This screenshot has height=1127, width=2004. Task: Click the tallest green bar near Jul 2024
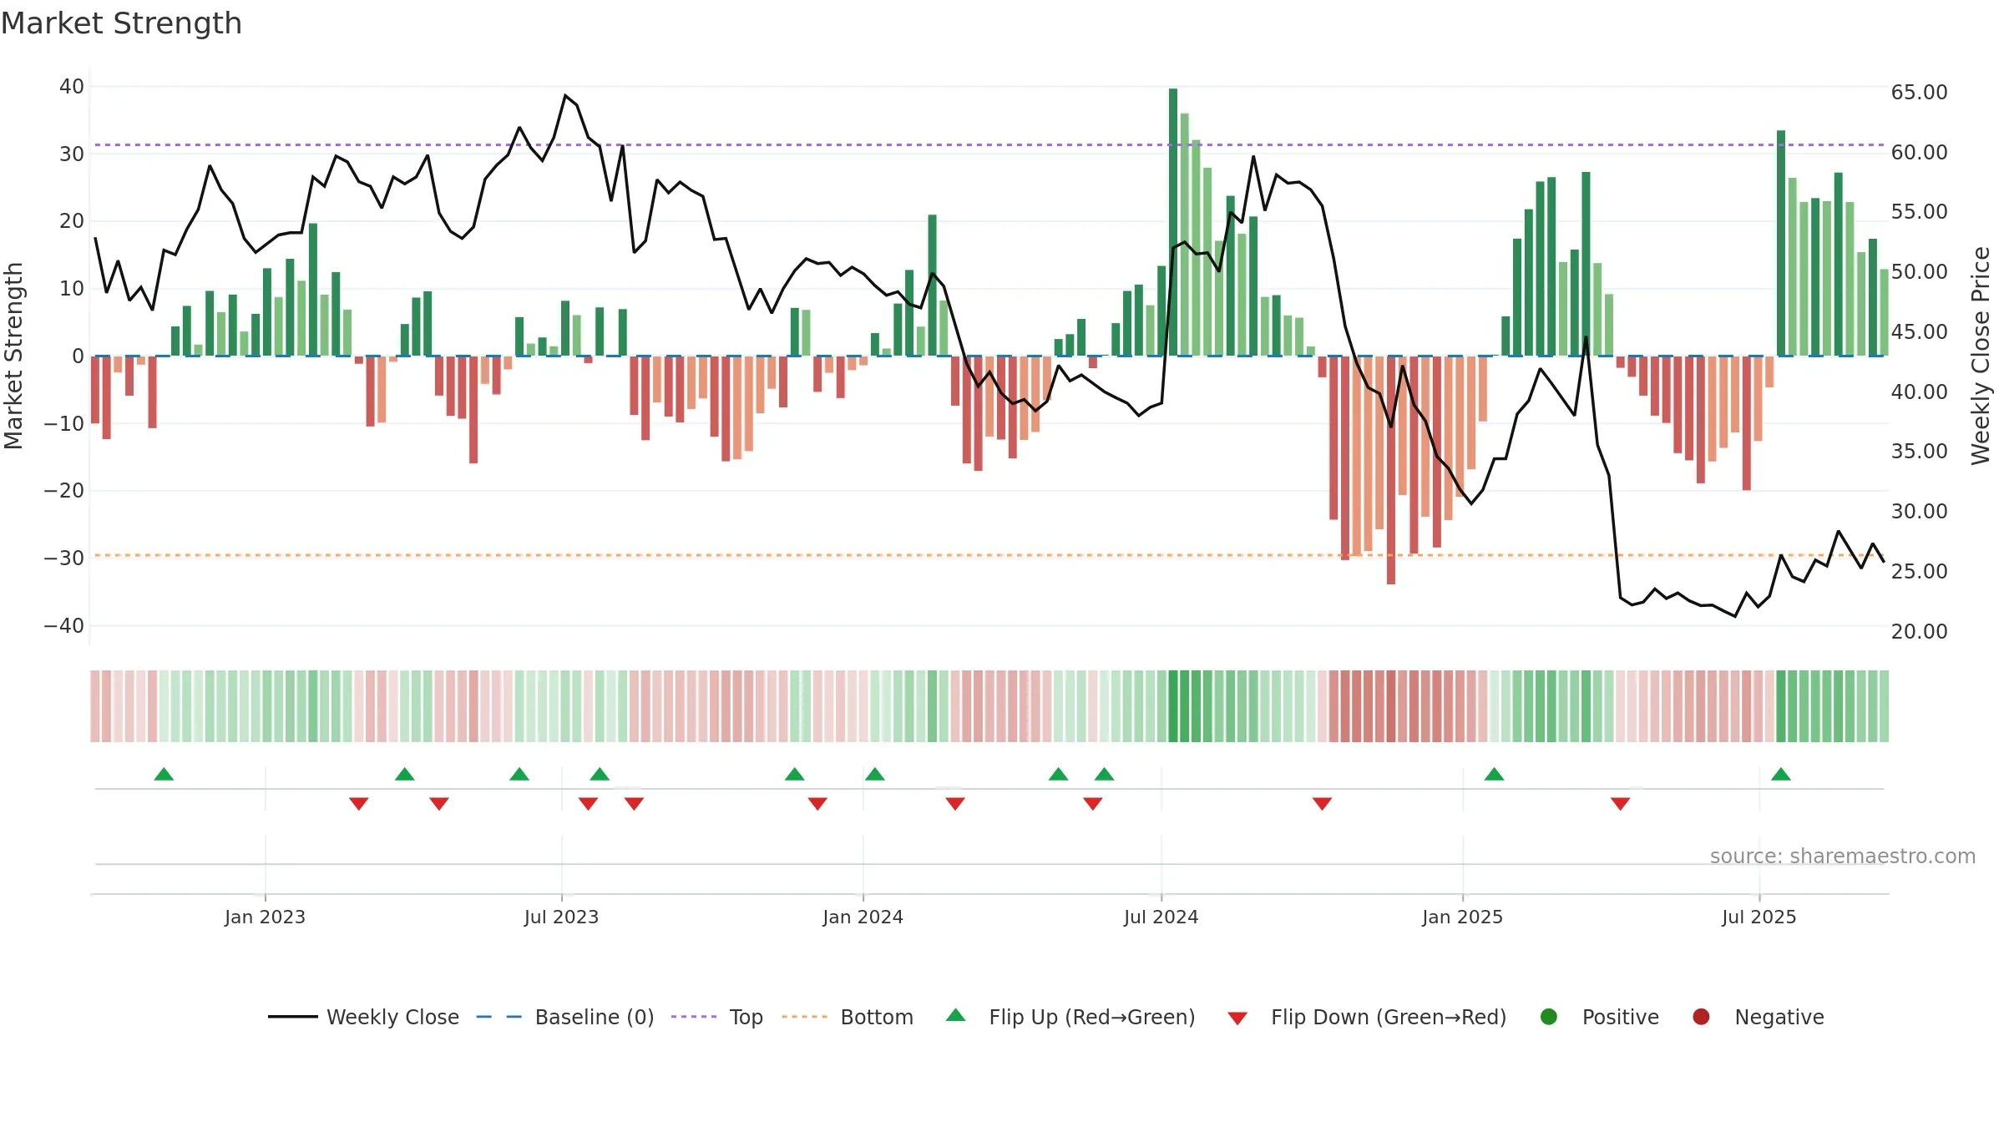(x=1173, y=222)
